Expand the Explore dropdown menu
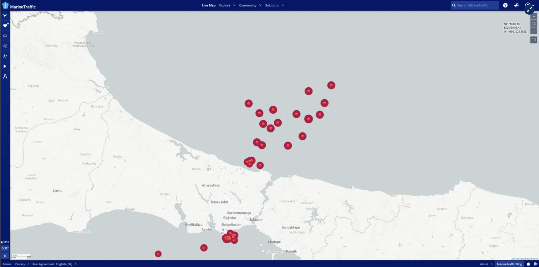Viewport: 539px width, 267px height. click(227, 5)
